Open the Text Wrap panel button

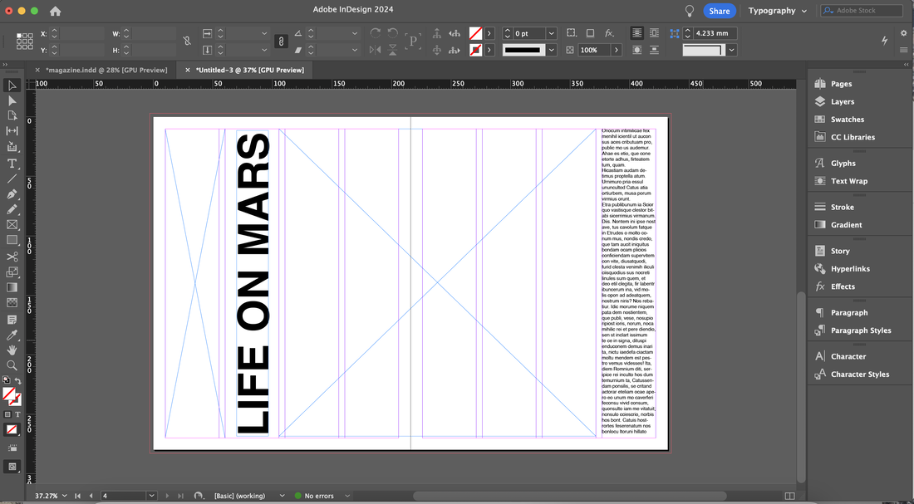(848, 181)
